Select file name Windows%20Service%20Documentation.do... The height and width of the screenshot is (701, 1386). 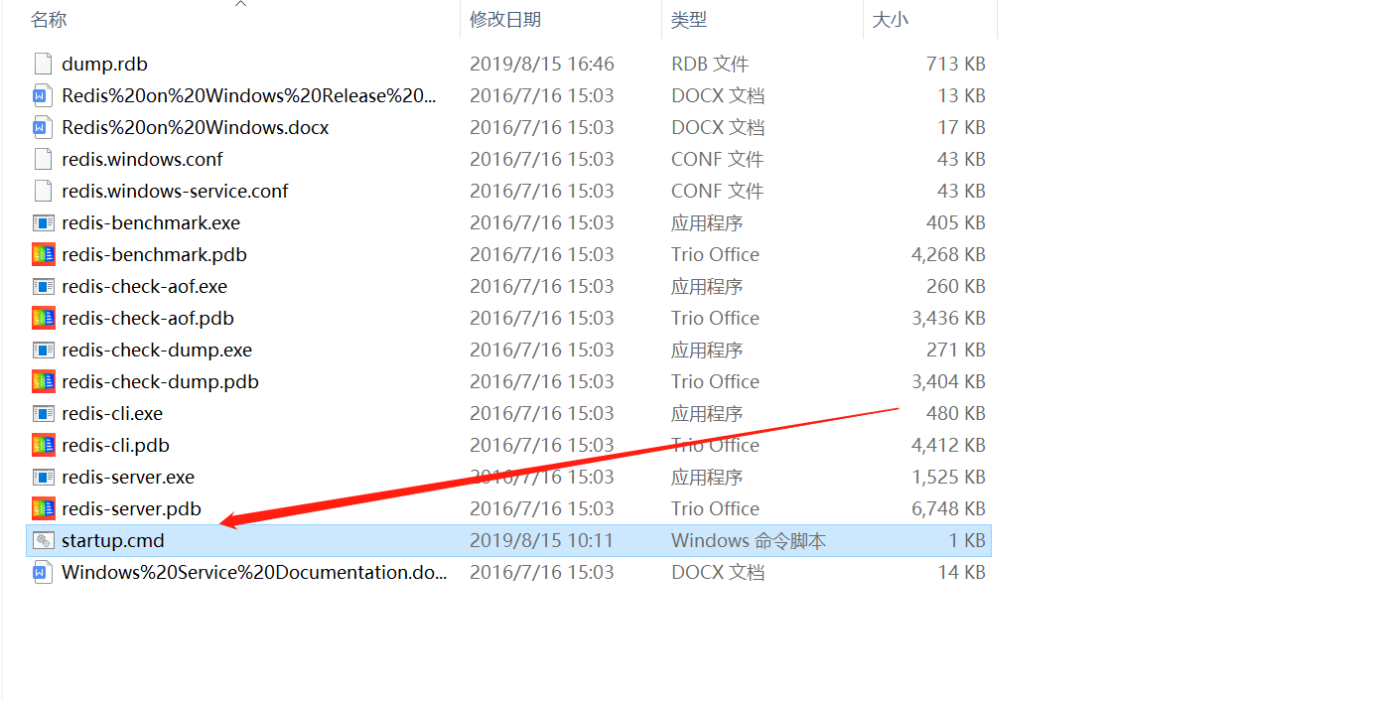pos(254,572)
